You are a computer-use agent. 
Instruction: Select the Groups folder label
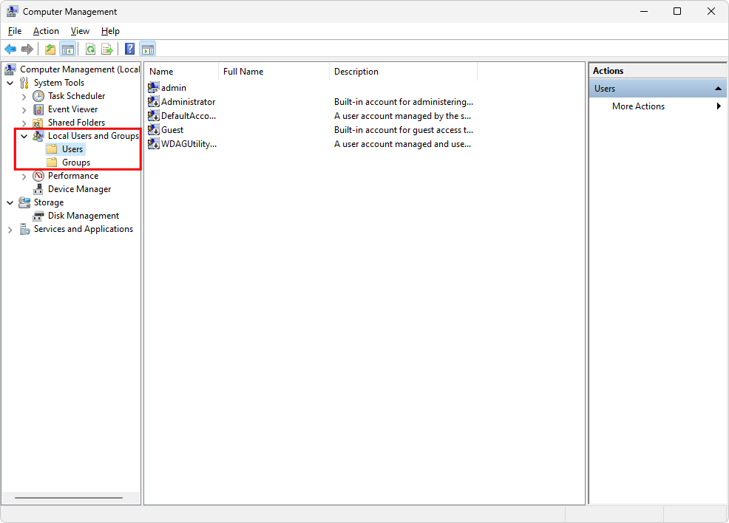coord(76,163)
